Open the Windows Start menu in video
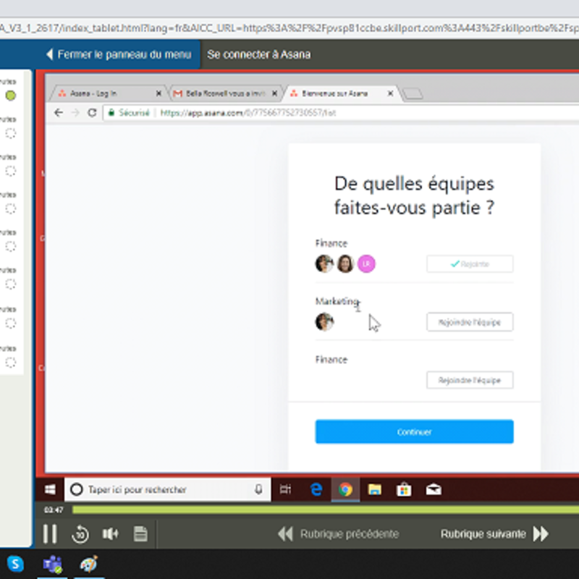Screen dimensions: 579x579 50,490
